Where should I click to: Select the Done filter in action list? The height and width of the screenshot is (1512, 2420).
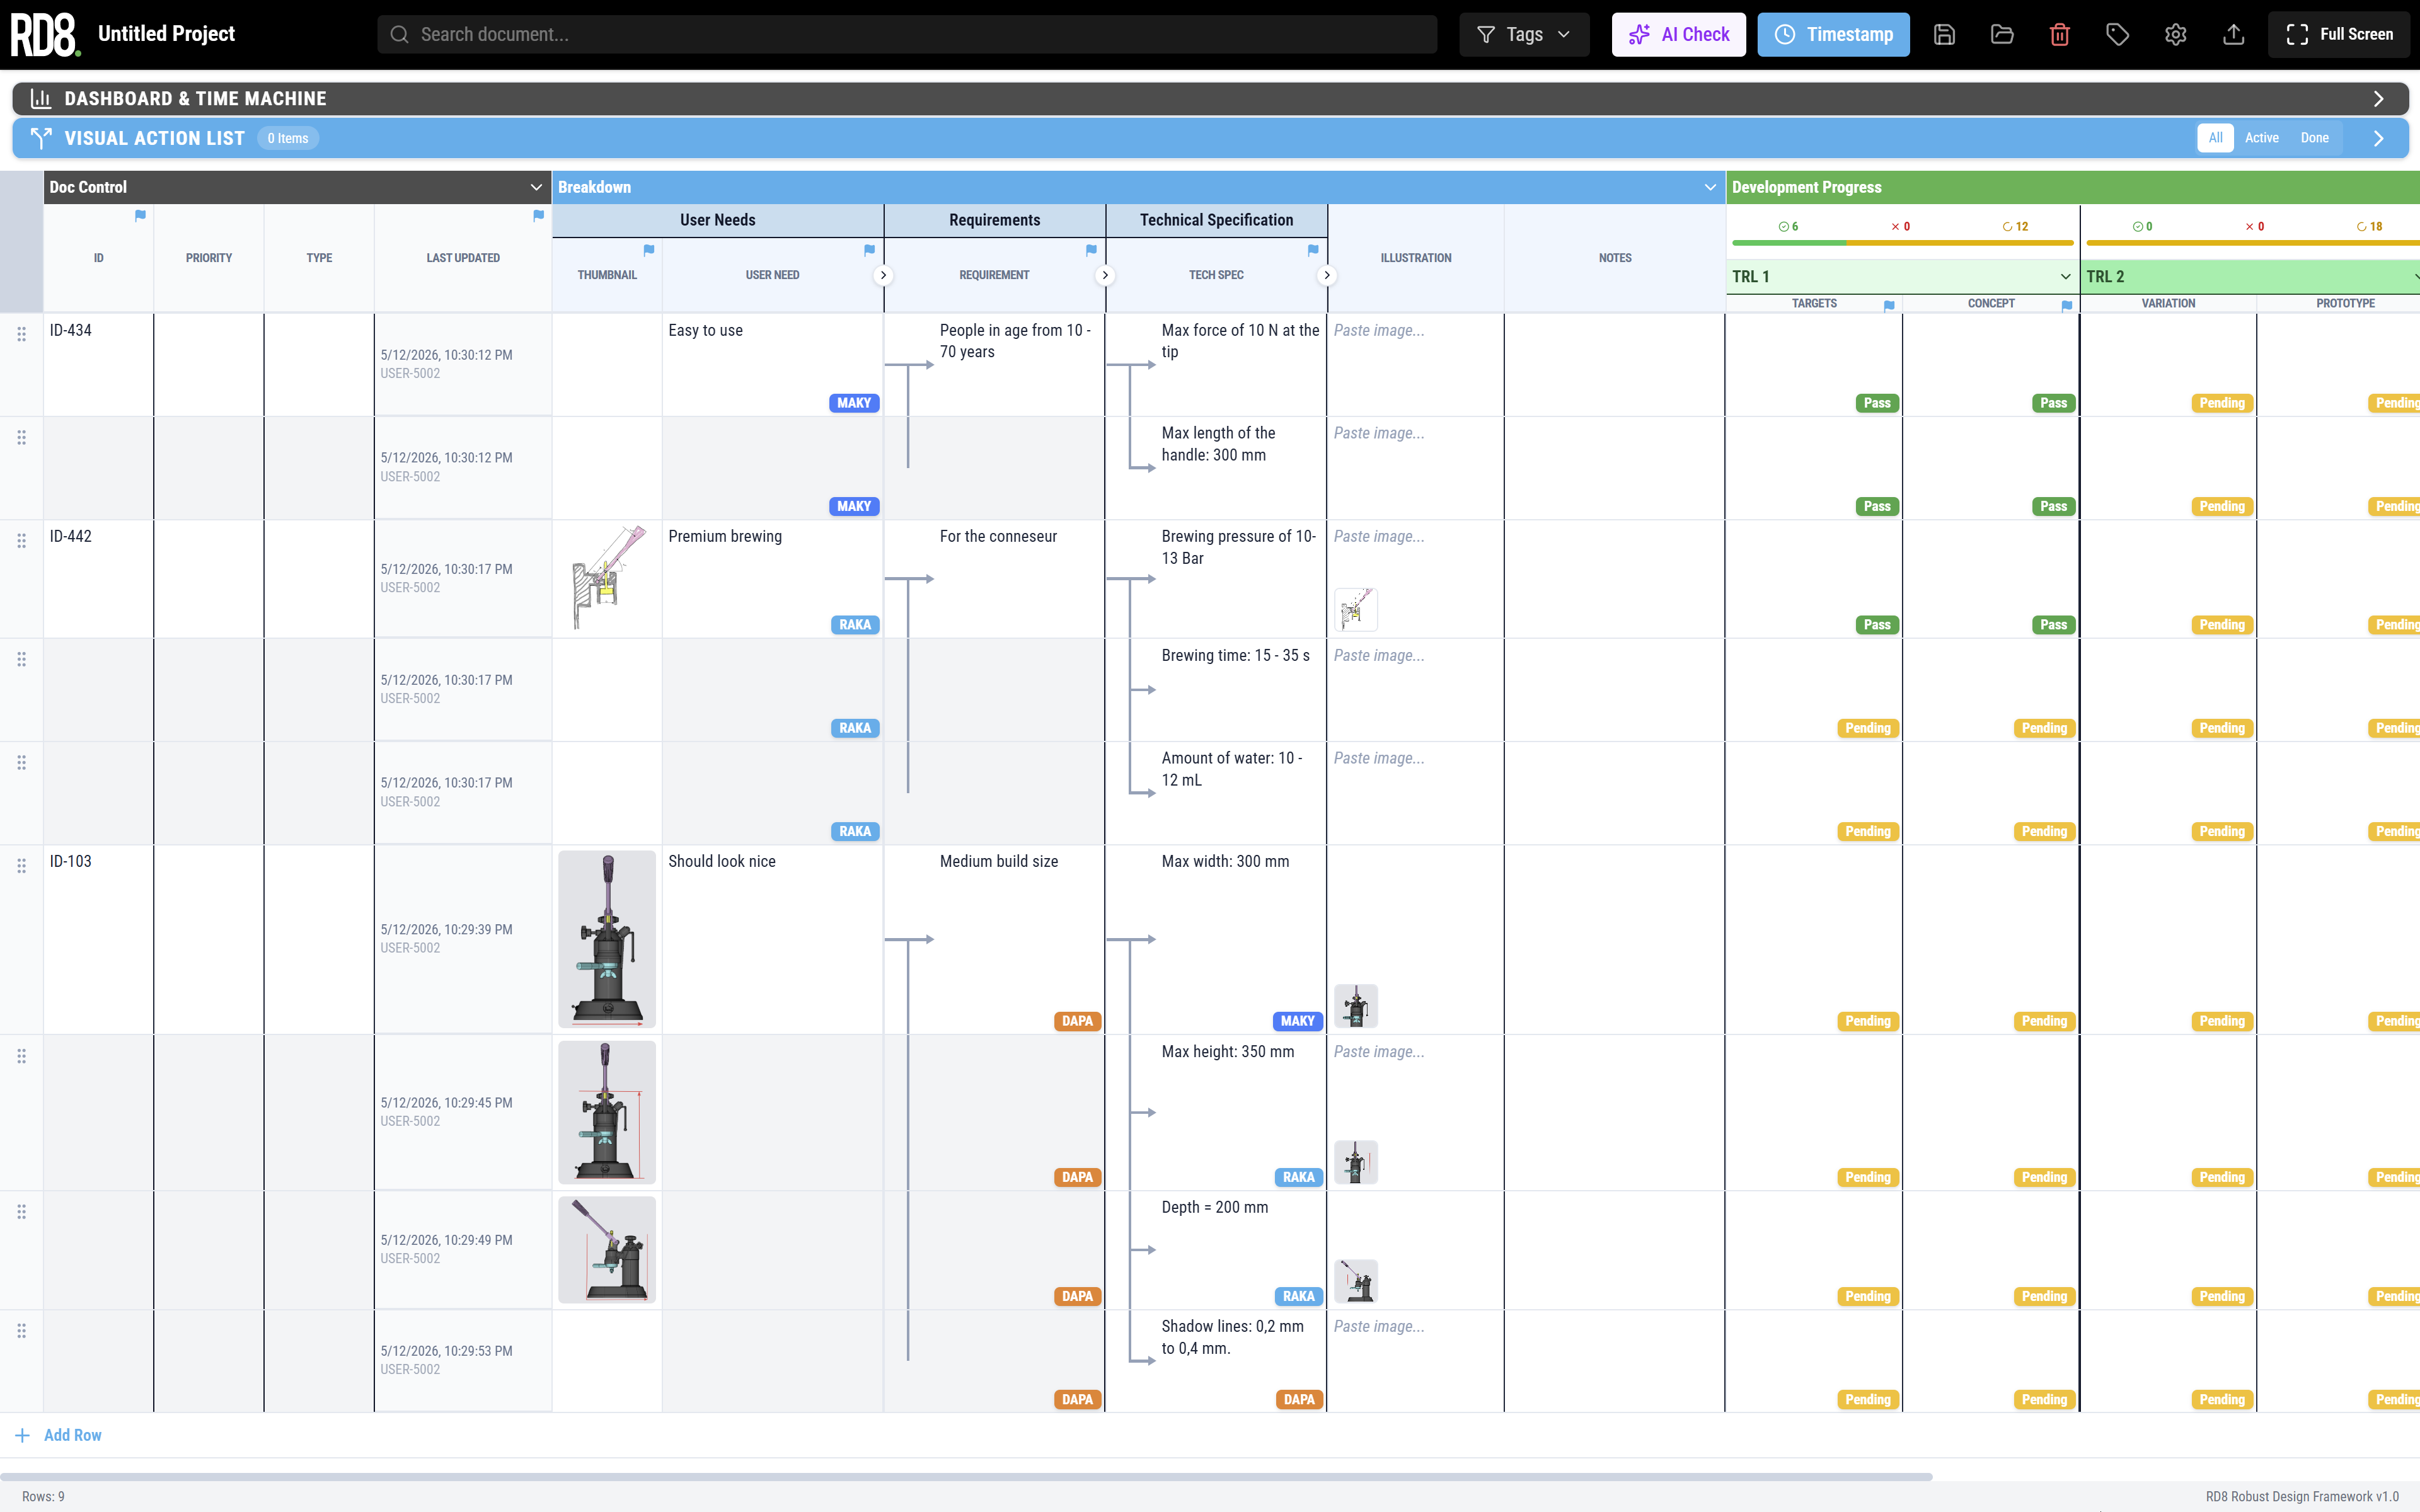2314,138
